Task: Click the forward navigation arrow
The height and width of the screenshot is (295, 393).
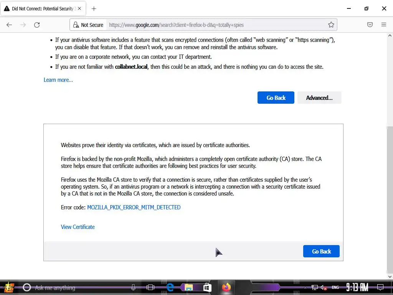Action: pyautogui.click(x=23, y=25)
